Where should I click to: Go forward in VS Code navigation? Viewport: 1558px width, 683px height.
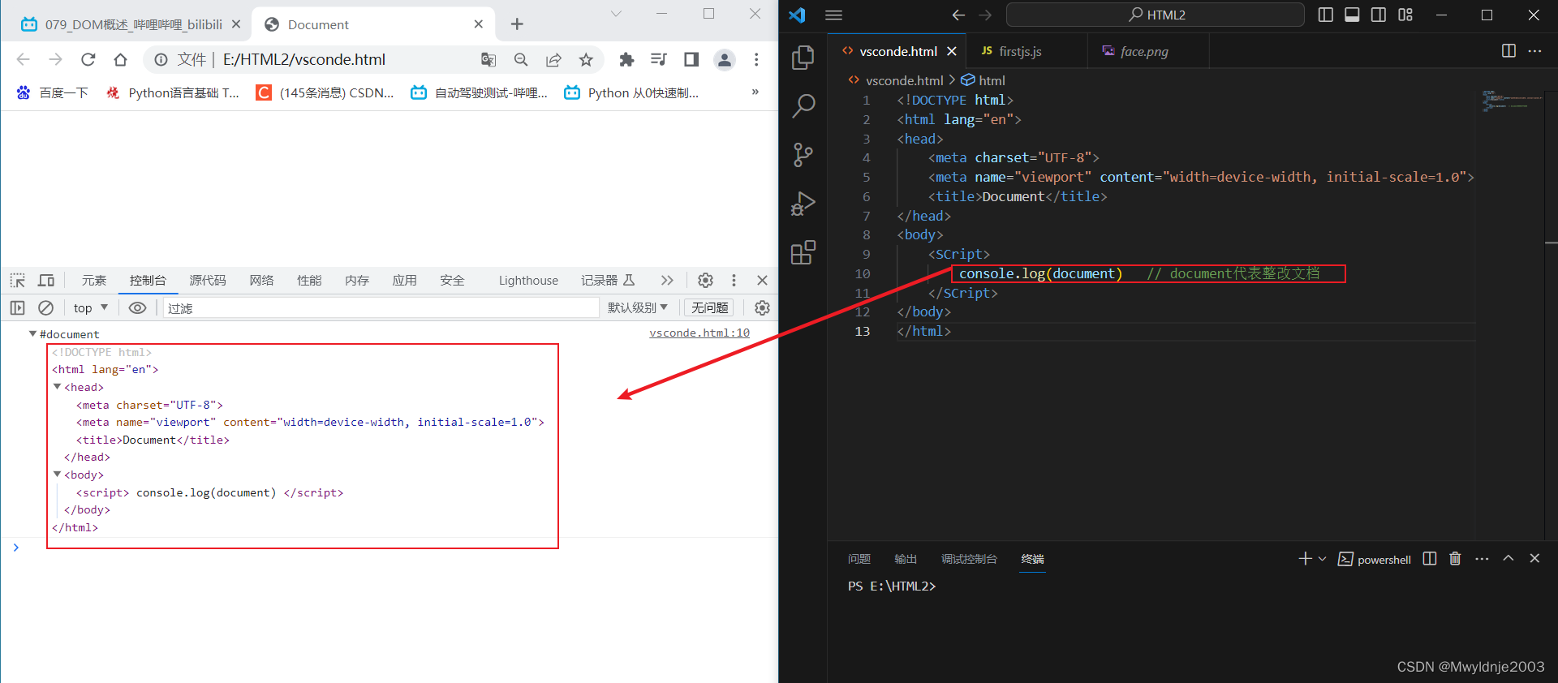(x=985, y=15)
